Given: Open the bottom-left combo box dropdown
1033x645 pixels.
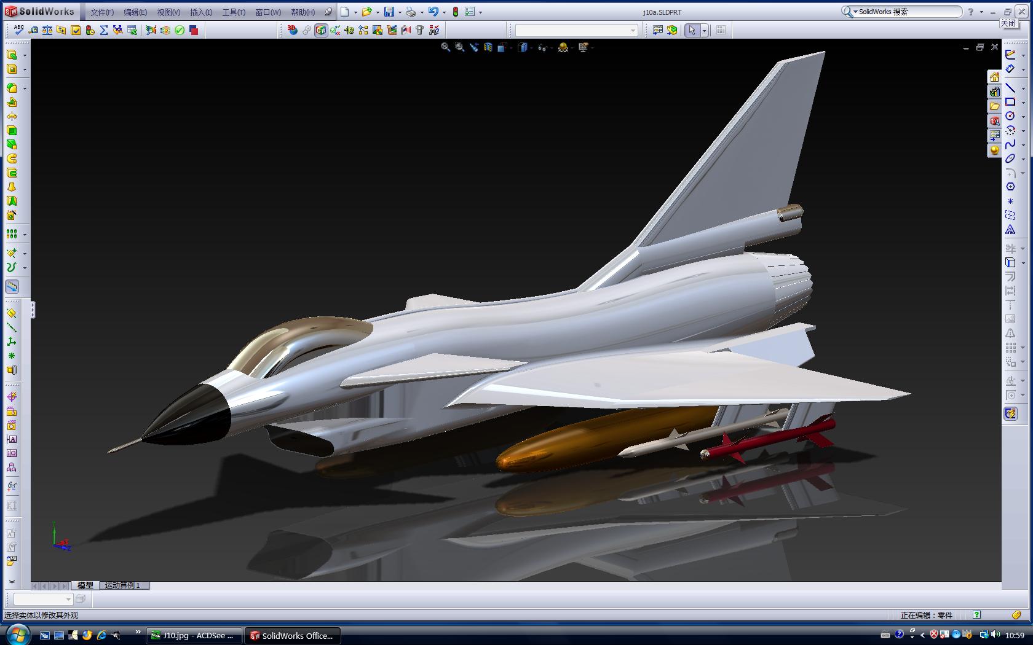Looking at the screenshot, I should click(x=68, y=599).
